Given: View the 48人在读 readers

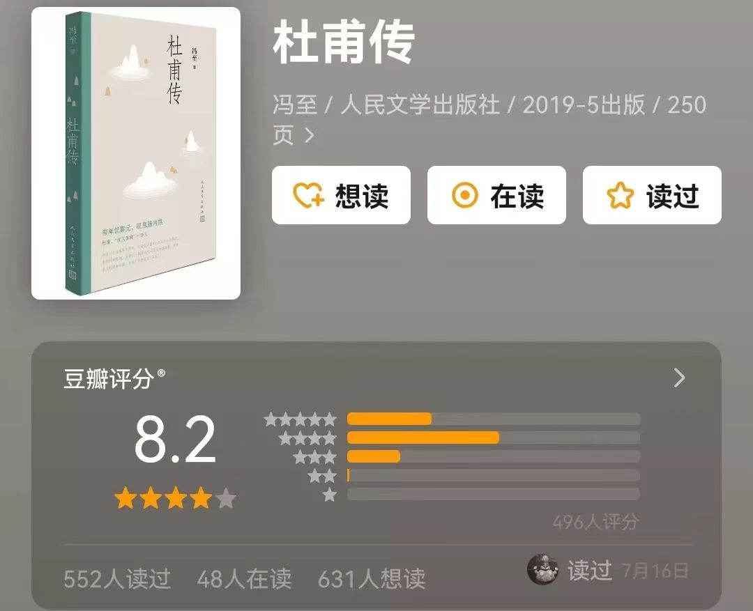Looking at the screenshot, I should (244, 578).
